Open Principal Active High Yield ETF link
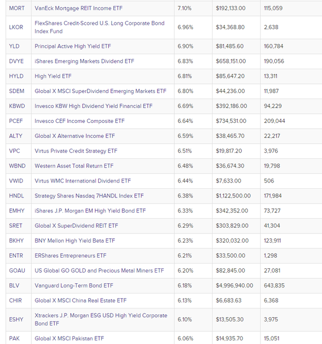Screen dimensions: 322x344 click(73, 46)
